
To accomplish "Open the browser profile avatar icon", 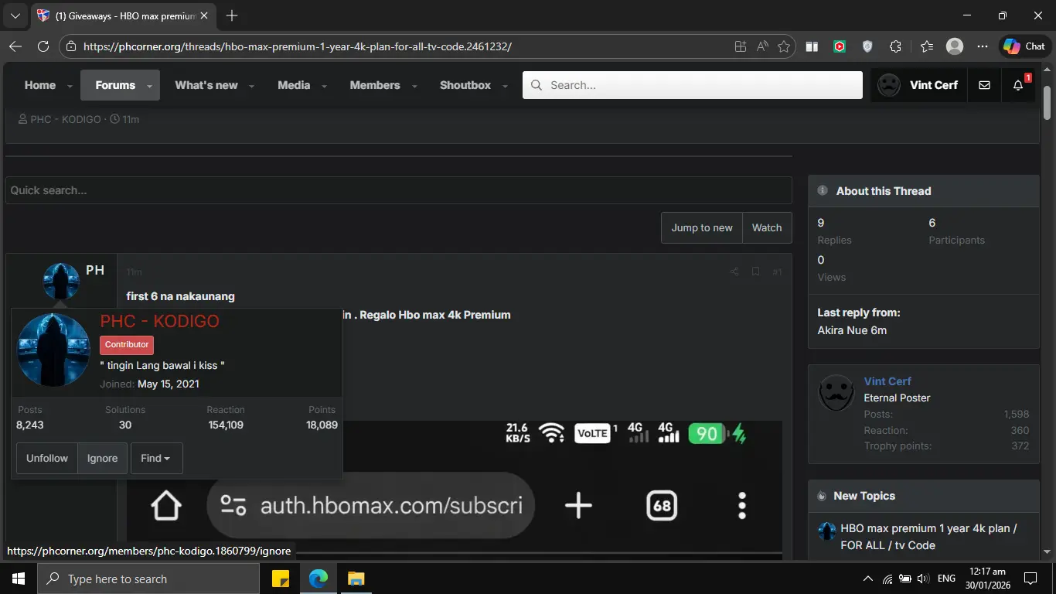I will 955,46.
